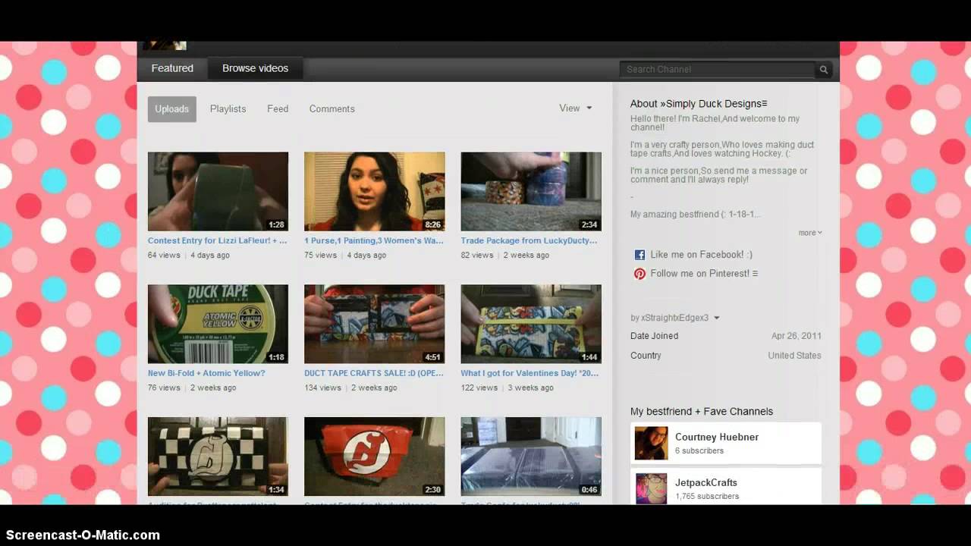Switch to the Featured tab
This screenshot has height=546, width=971.
(172, 68)
